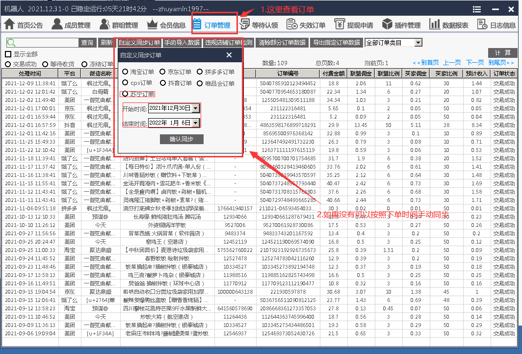The image size is (522, 354).
Task: Expand the 开始时间 date dropdown
Action: (196, 108)
